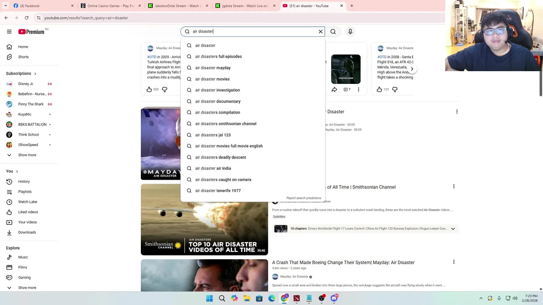Open taskbar volume control
Viewport: 543px width, 305px height.
click(x=515, y=298)
